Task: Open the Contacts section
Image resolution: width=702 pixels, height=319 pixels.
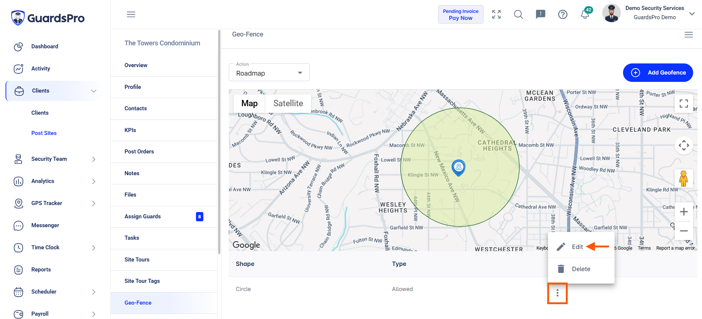Action: coord(164,108)
